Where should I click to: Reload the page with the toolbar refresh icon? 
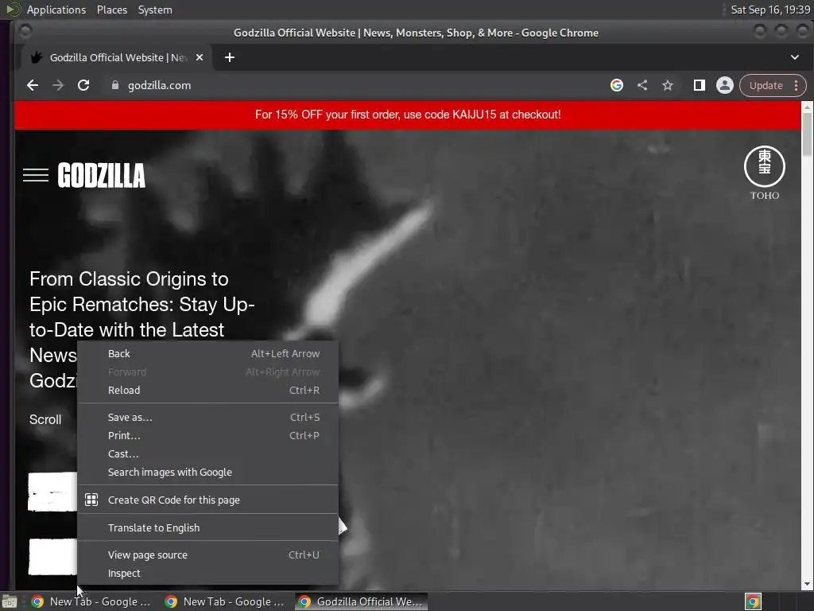83,85
